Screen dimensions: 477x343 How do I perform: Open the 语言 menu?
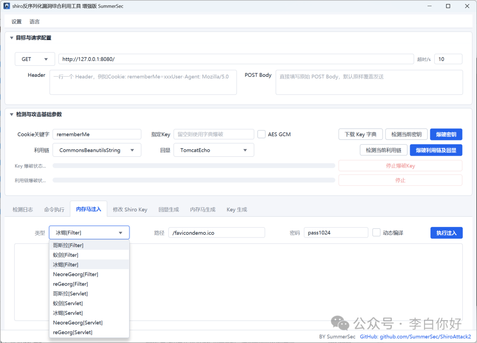tap(34, 22)
